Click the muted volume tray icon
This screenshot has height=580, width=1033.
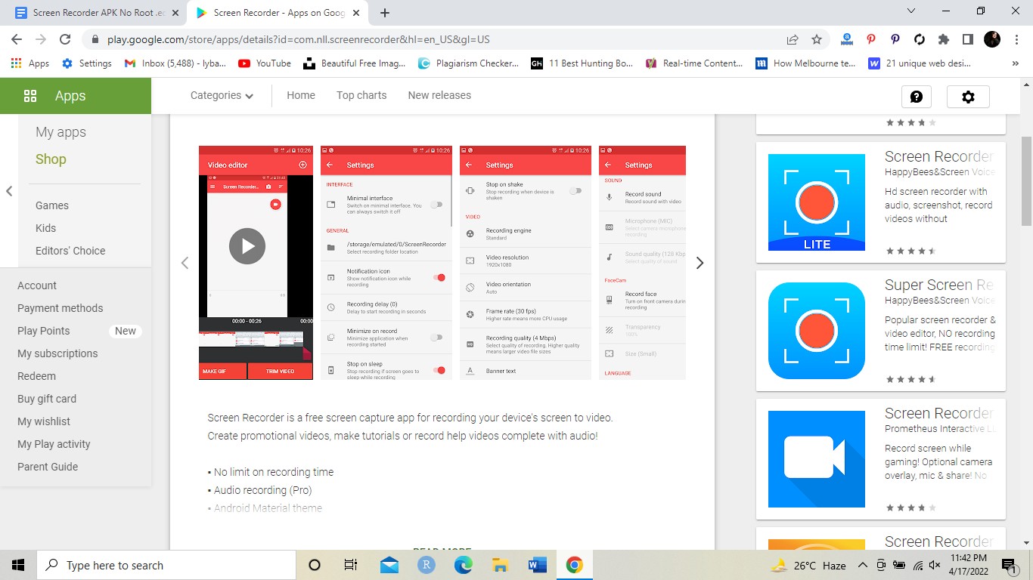[935, 565]
